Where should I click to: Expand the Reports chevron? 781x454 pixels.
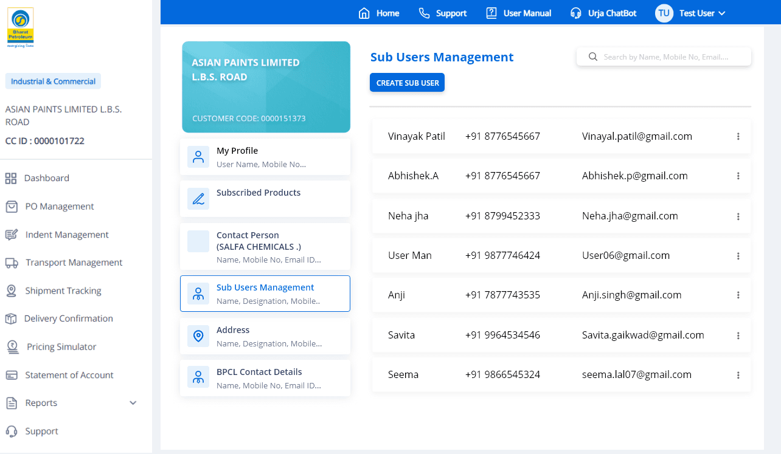pyautogui.click(x=133, y=403)
